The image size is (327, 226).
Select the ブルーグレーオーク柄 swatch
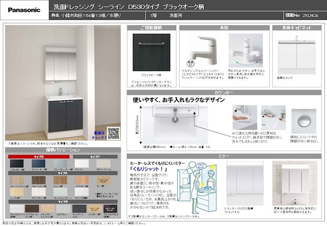click(60, 163)
